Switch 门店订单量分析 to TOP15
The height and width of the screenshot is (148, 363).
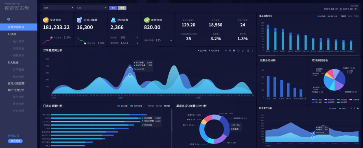pyautogui.click(x=151, y=106)
